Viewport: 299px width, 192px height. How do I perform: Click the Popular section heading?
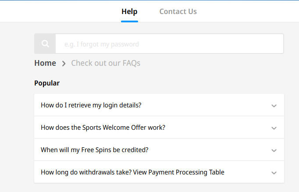tap(47, 83)
